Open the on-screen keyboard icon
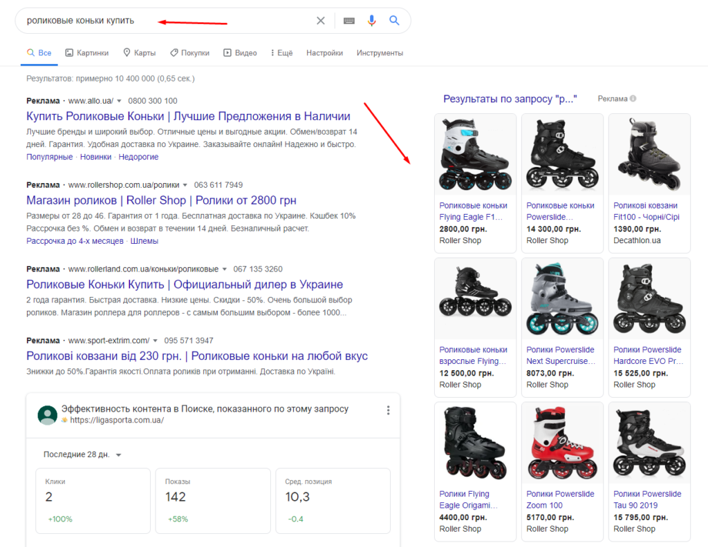This screenshot has height=547, width=708. pos(349,21)
